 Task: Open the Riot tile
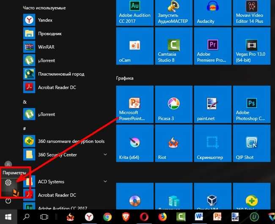(x=173, y=143)
